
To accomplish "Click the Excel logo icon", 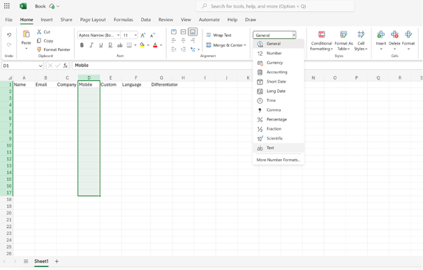I will tap(23, 6).
